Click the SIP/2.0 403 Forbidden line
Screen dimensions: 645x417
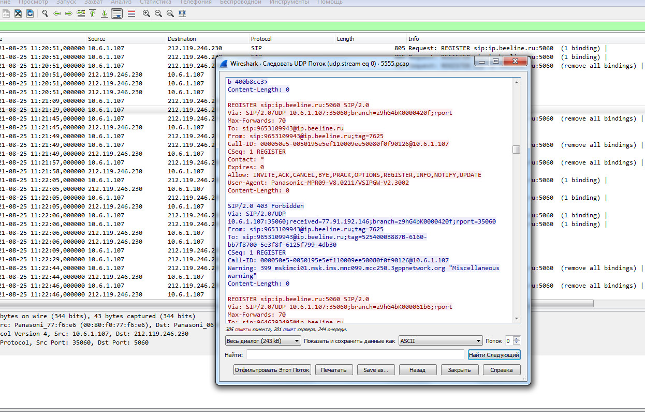(x=266, y=206)
